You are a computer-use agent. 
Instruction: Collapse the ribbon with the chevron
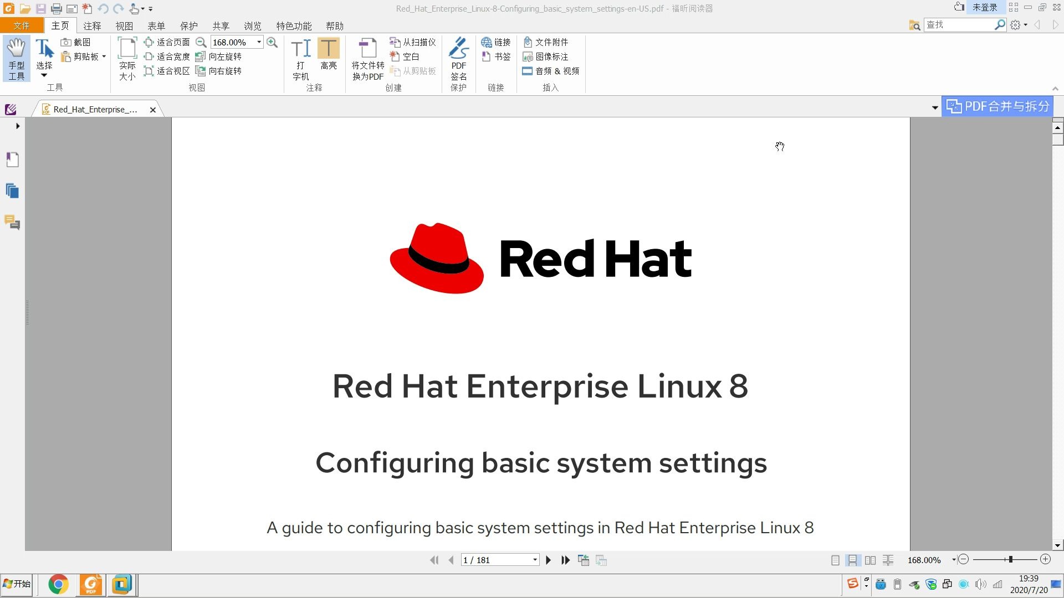tap(1055, 89)
